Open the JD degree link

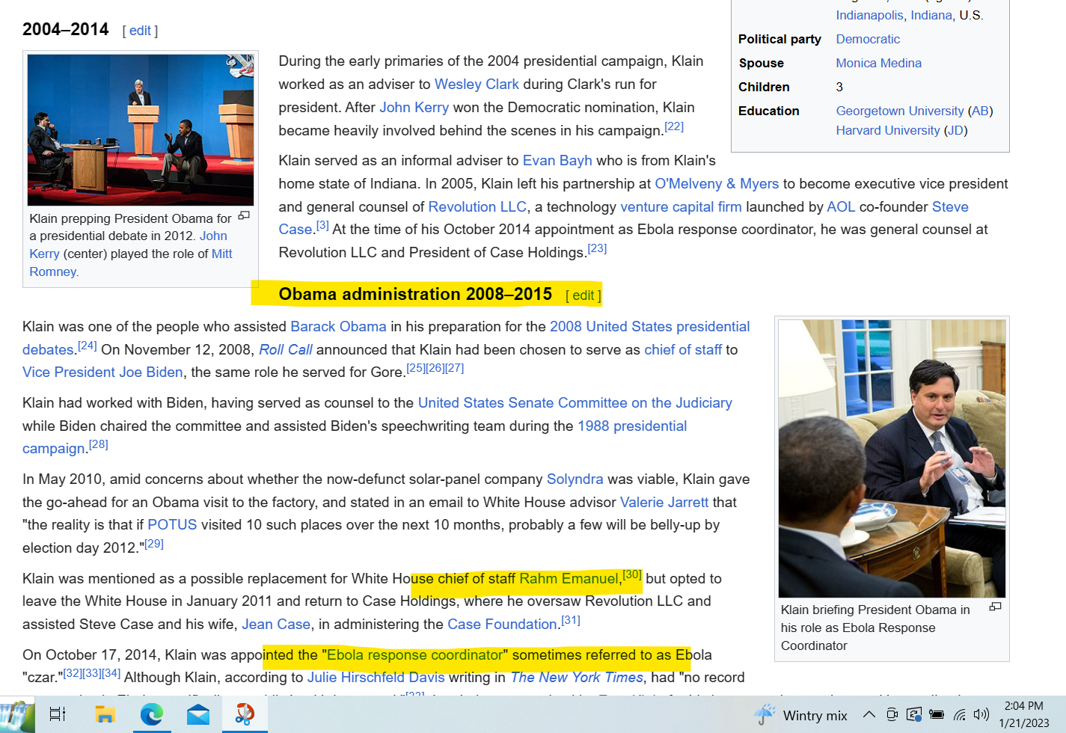955,130
